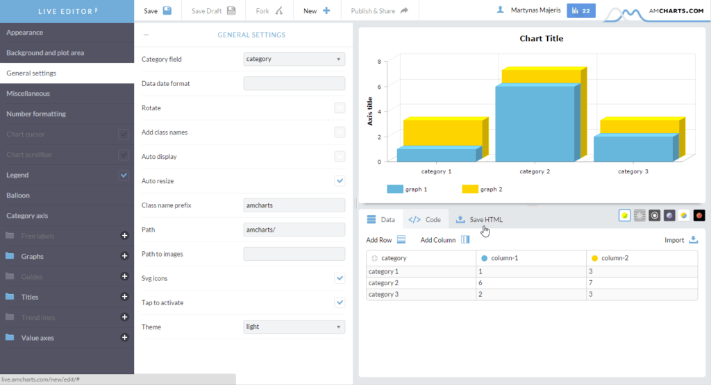Viewport: 711px width, 385px height.
Task: Select the yellow-green theme swatch
Action: (x=624, y=216)
